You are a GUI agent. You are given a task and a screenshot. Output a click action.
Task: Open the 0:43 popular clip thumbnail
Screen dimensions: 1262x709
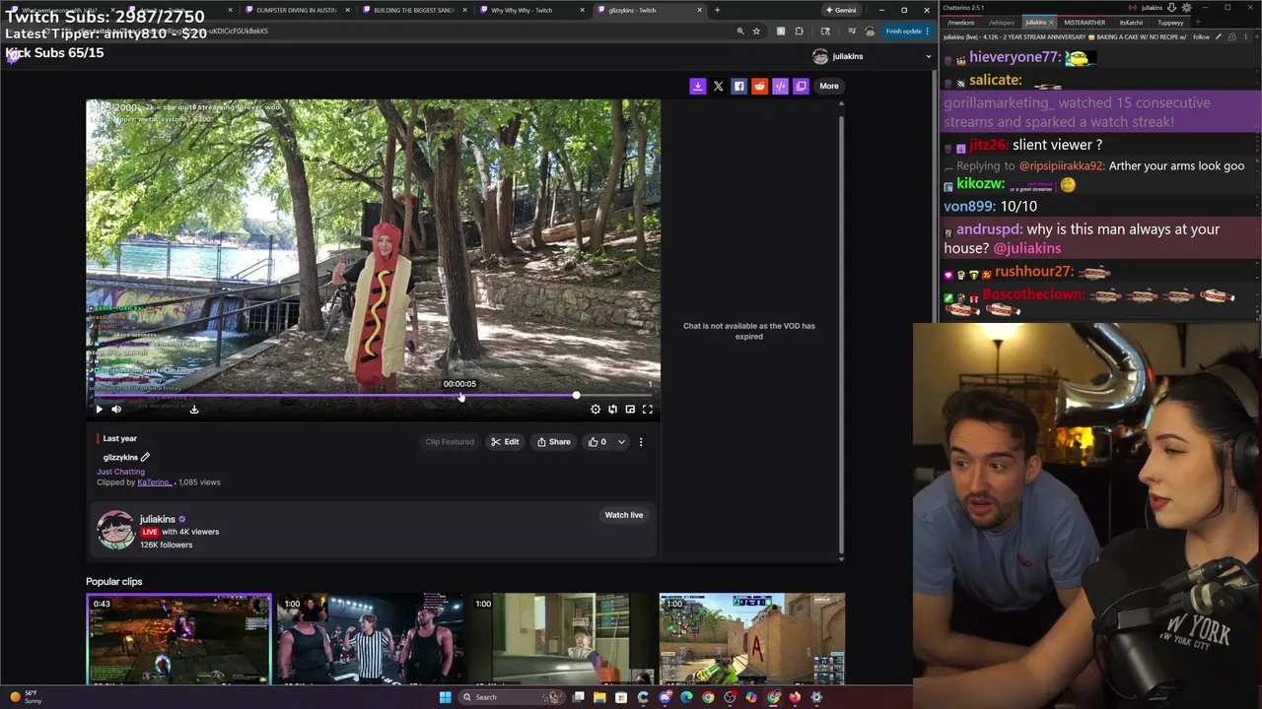pyautogui.click(x=178, y=639)
